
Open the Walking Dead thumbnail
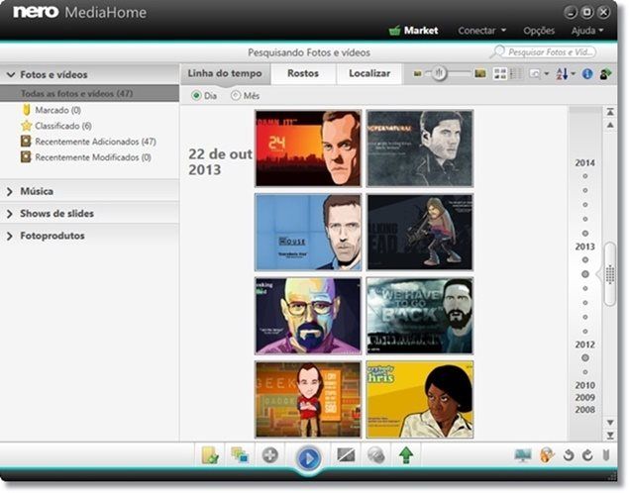tap(420, 232)
